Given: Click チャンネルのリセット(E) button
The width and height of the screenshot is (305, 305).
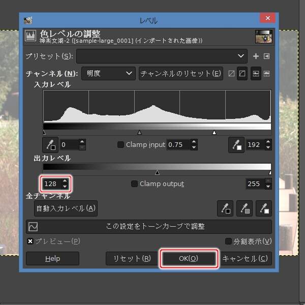Looking at the screenshot, I should coord(181,74).
